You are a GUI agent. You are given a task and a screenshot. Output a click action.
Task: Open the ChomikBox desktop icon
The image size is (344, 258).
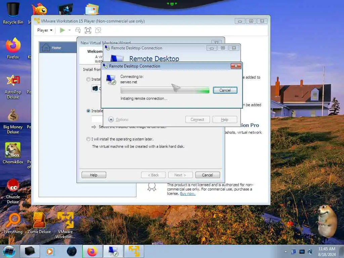13,153
